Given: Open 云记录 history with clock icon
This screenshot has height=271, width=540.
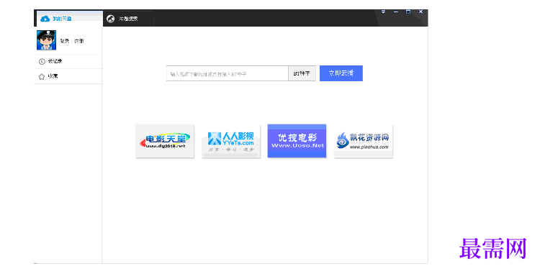Looking at the screenshot, I should (68, 61).
